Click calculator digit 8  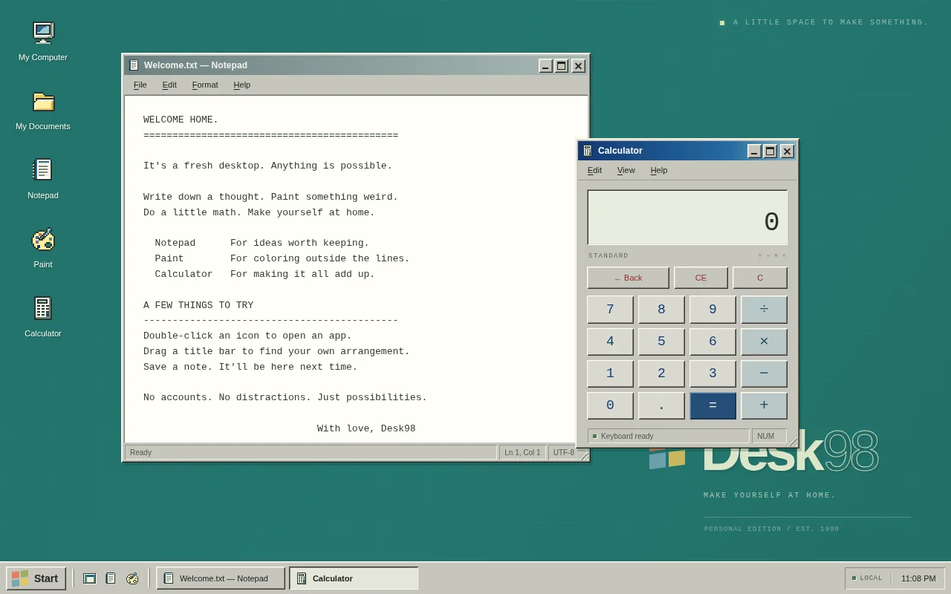tap(661, 310)
